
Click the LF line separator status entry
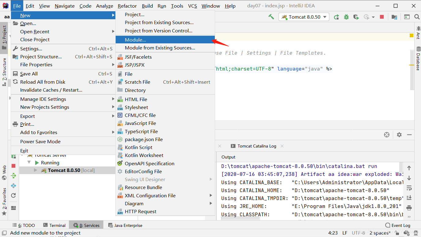click(x=345, y=233)
